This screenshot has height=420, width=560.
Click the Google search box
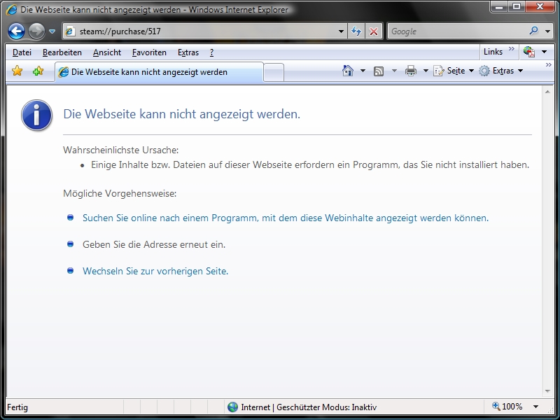coord(457,31)
